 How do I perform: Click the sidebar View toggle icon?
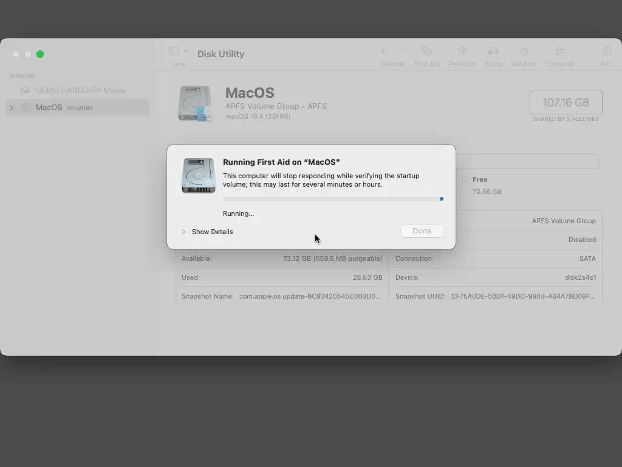[174, 51]
